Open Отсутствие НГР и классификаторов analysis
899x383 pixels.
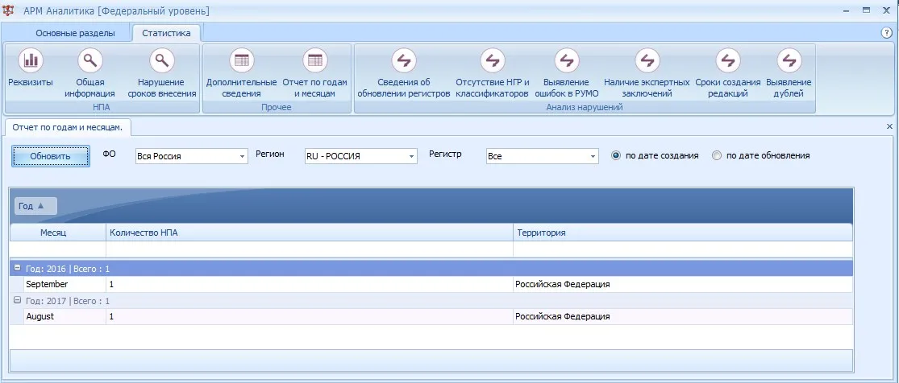[x=493, y=60]
